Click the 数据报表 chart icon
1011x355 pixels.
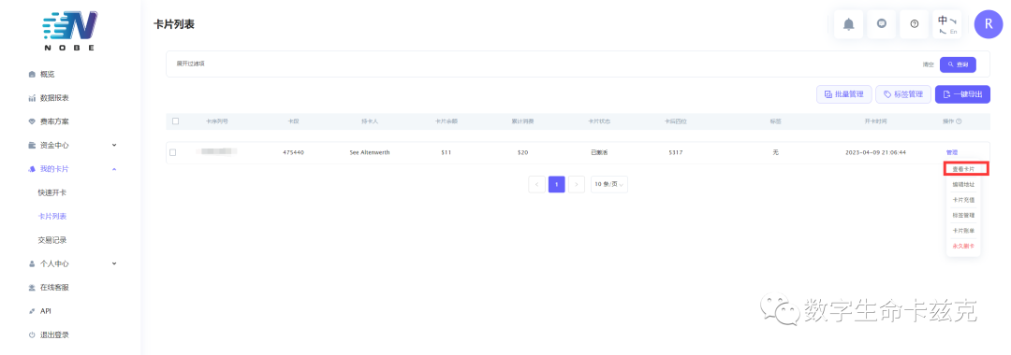point(32,98)
